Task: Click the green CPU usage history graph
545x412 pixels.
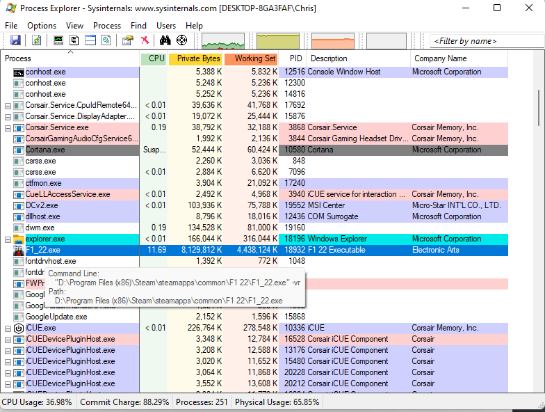Action: 223,41
